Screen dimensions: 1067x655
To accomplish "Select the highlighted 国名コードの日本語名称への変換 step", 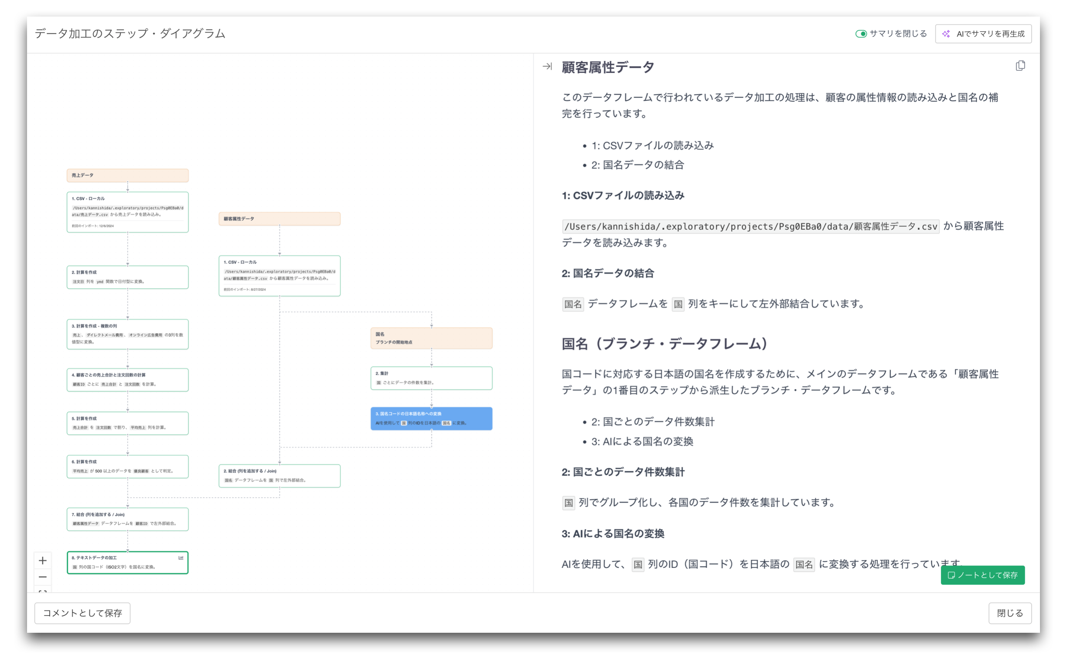I will pyautogui.click(x=431, y=418).
